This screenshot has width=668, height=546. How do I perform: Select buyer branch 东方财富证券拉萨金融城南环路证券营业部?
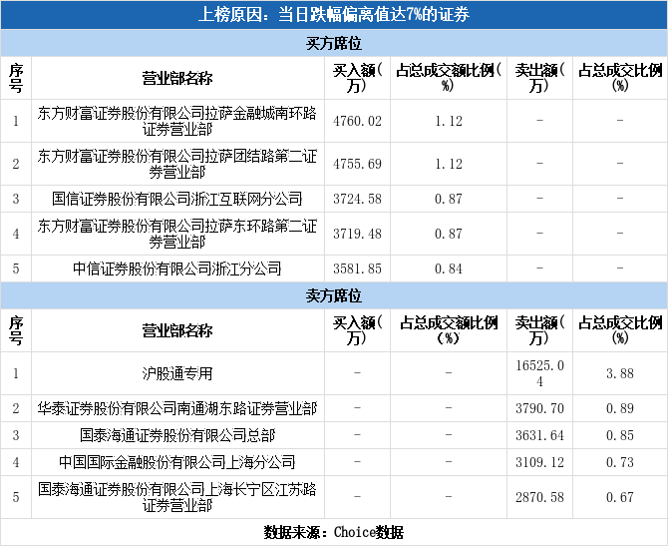coord(177,121)
